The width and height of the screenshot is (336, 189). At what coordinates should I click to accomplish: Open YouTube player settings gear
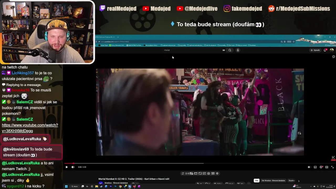pyautogui.click(x=321, y=167)
